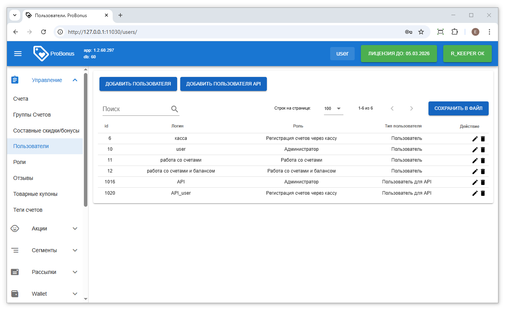The height and width of the screenshot is (312, 505).
Task: Click the search magnifier icon
Action: point(174,109)
